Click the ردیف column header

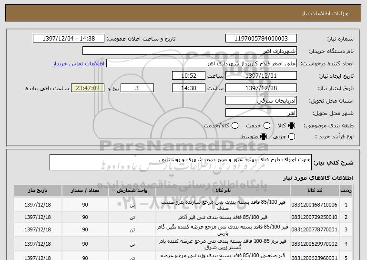[346, 191]
